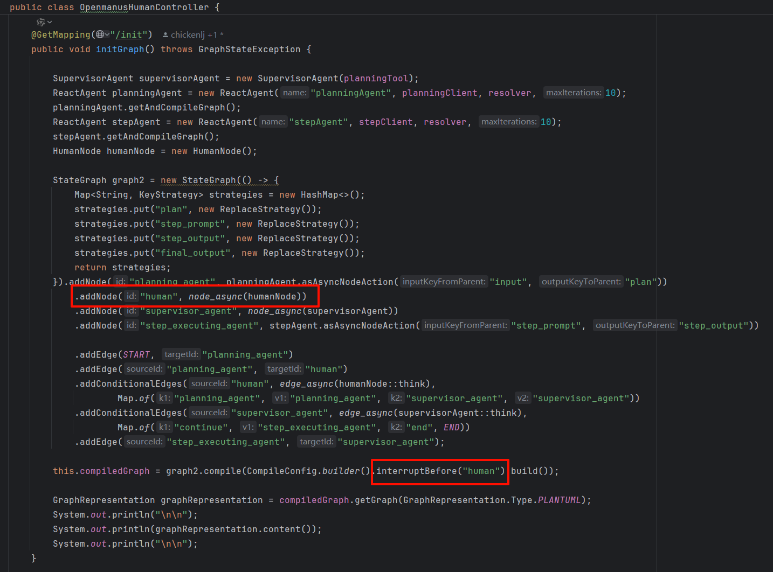Click the "step_prompt" key in strategies.put
This screenshot has height=572, width=773.
(190, 224)
